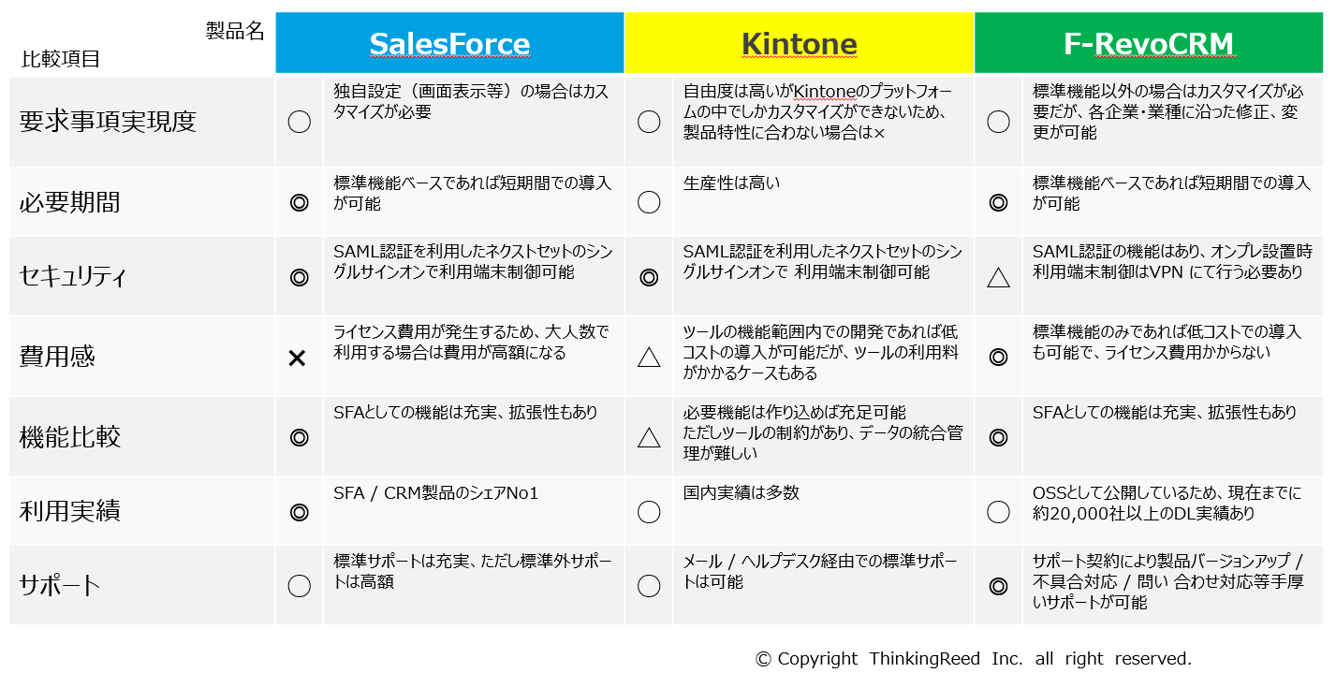Click the double circle in F-RevoCRM サポート row

998,586
